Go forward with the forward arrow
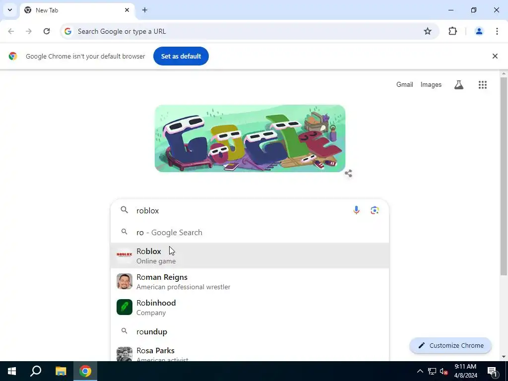 [x=29, y=31]
